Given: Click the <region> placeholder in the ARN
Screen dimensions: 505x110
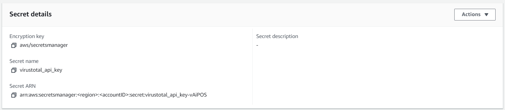Looking at the screenshot, I should pos(87,95).
